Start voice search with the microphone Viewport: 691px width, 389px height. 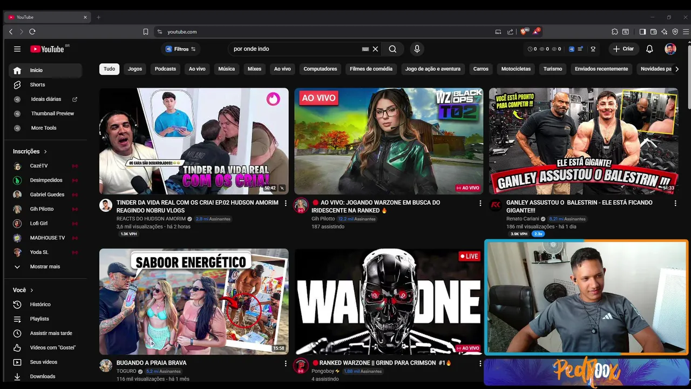[417, 49]
